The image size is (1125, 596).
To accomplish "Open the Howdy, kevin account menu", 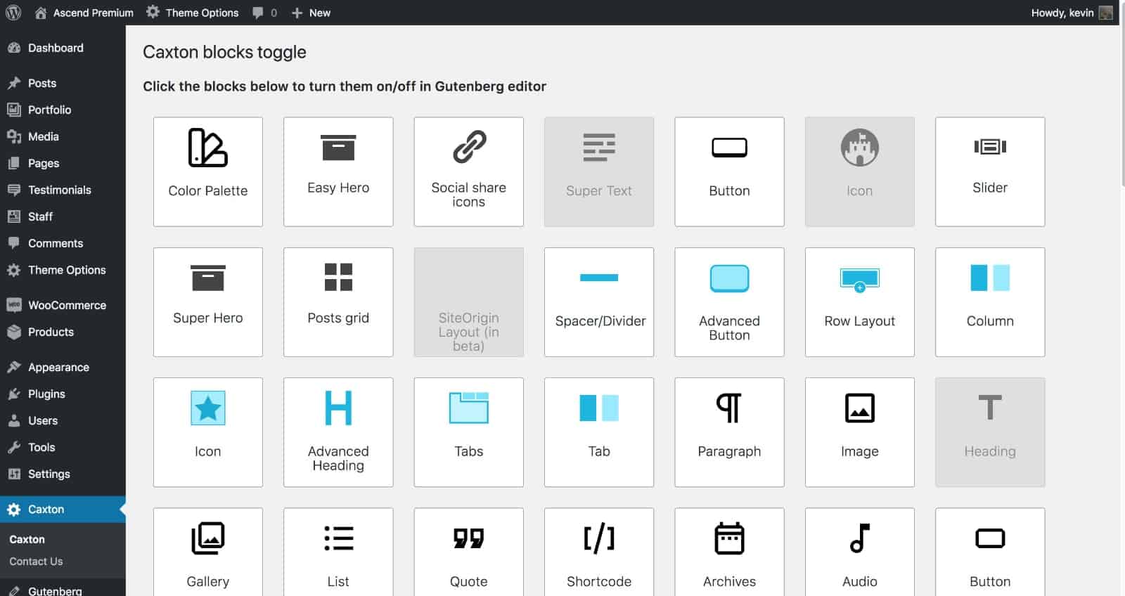I will (x=1071, y=13).
